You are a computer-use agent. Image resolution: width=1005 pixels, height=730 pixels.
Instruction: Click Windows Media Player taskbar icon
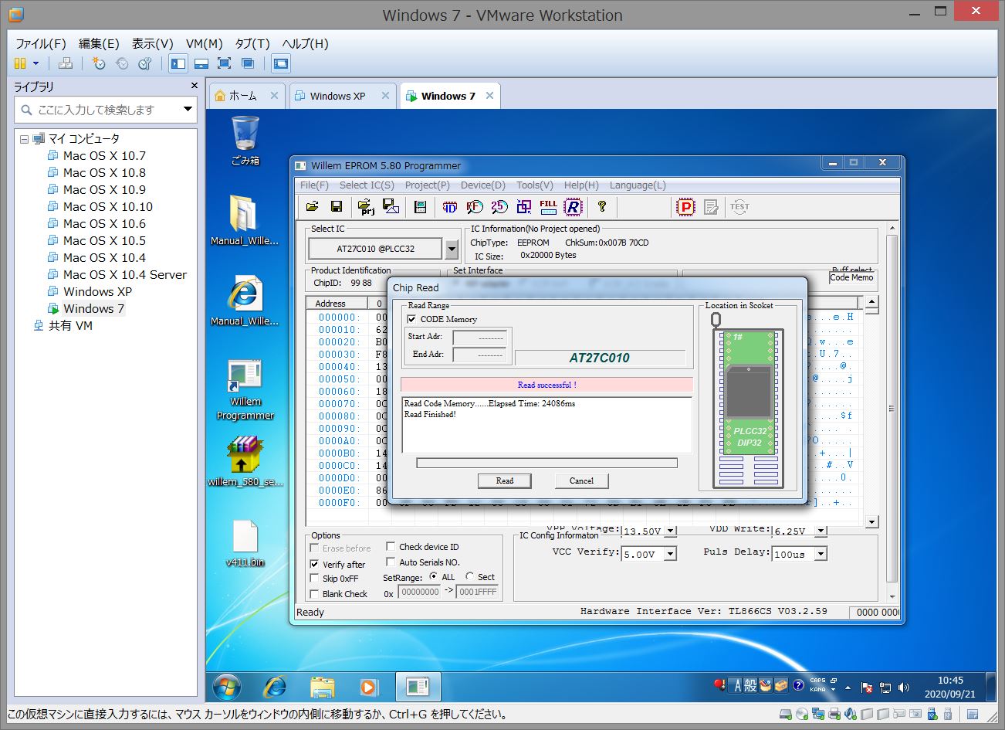[x=369, y=686]
